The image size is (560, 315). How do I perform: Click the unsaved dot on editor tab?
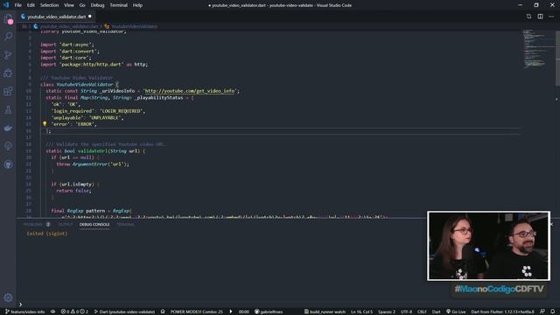coord(89,16)
